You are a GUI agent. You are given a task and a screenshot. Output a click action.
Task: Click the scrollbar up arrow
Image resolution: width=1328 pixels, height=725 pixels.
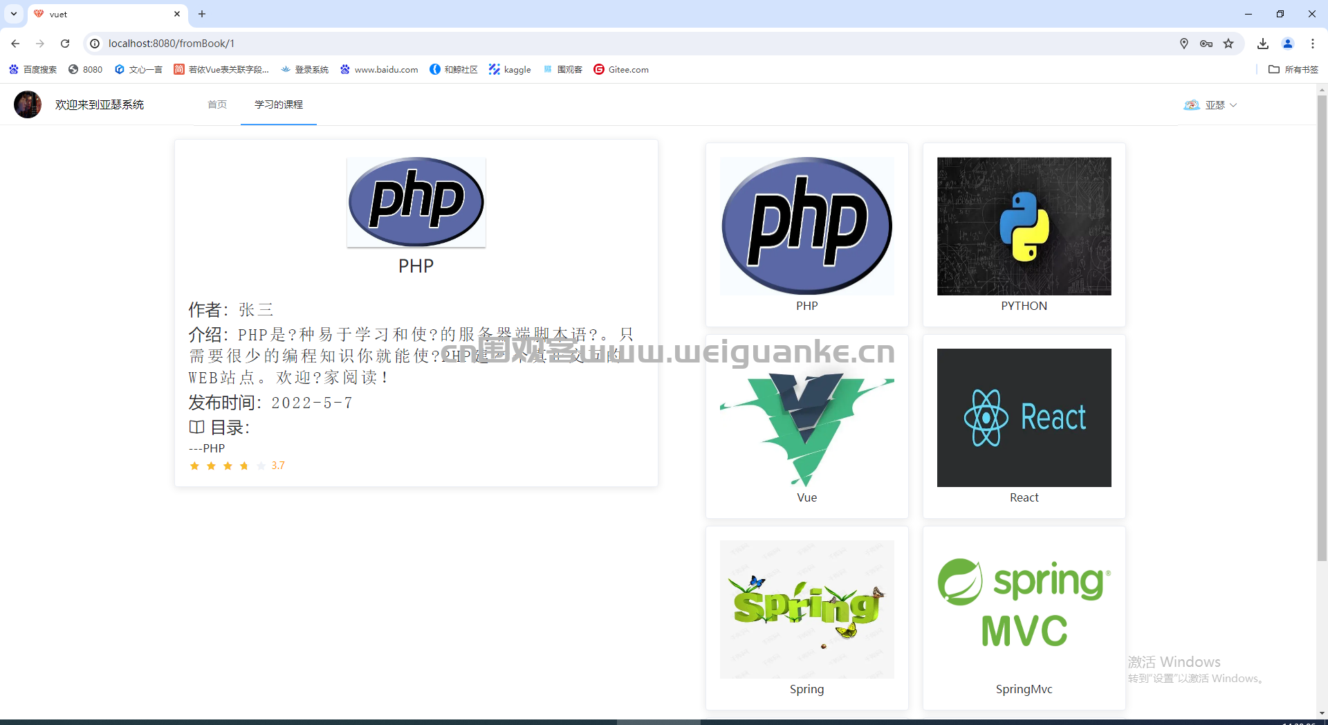pyautogui.click(x=1322, y=89)
